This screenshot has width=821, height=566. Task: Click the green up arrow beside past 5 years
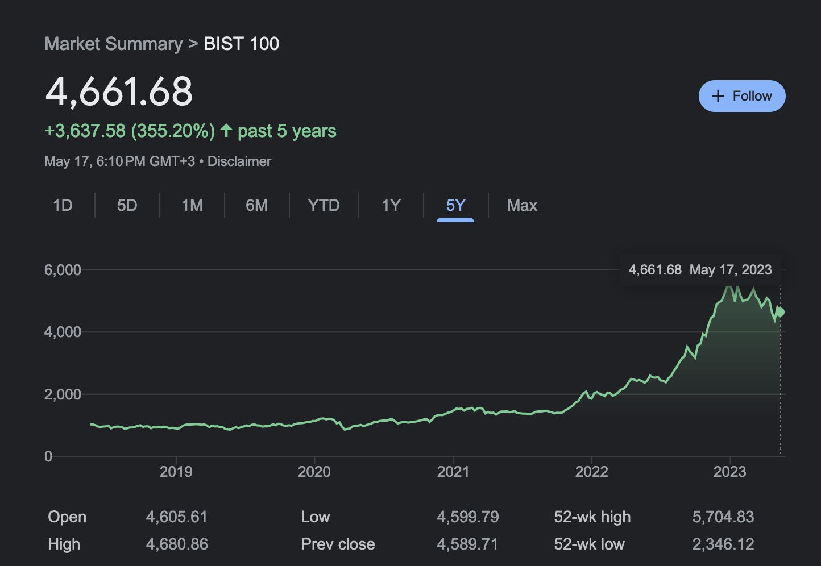click(226, 130)
